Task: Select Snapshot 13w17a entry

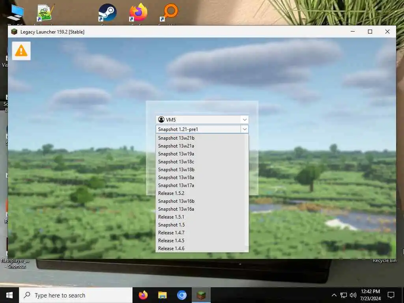Action: pos(201,185)
